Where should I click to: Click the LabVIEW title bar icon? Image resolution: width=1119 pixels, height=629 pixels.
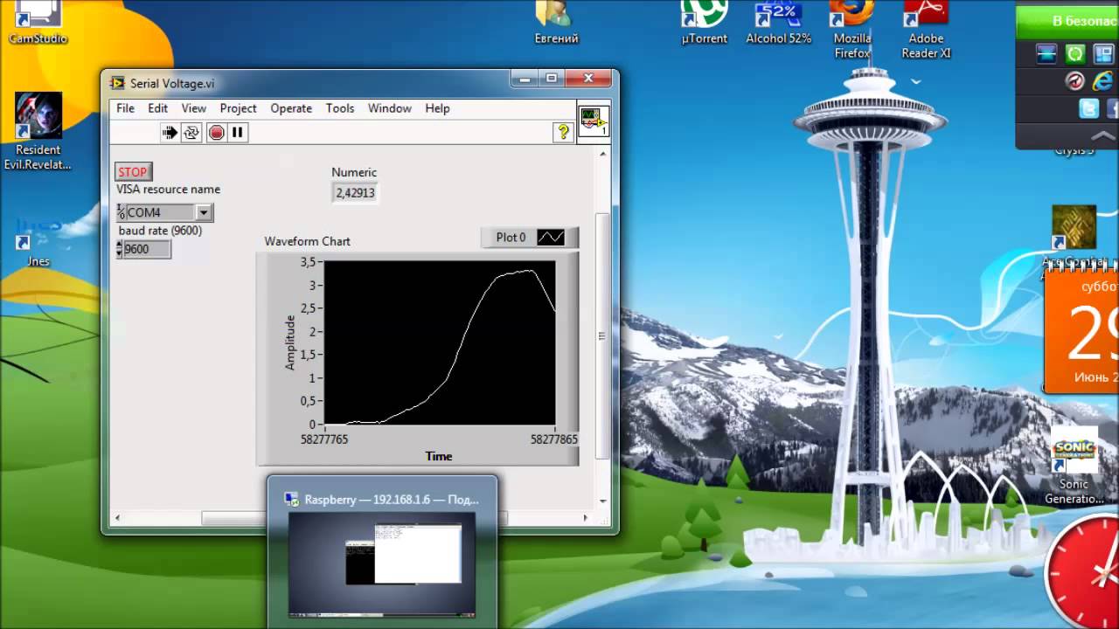(117, 83)
